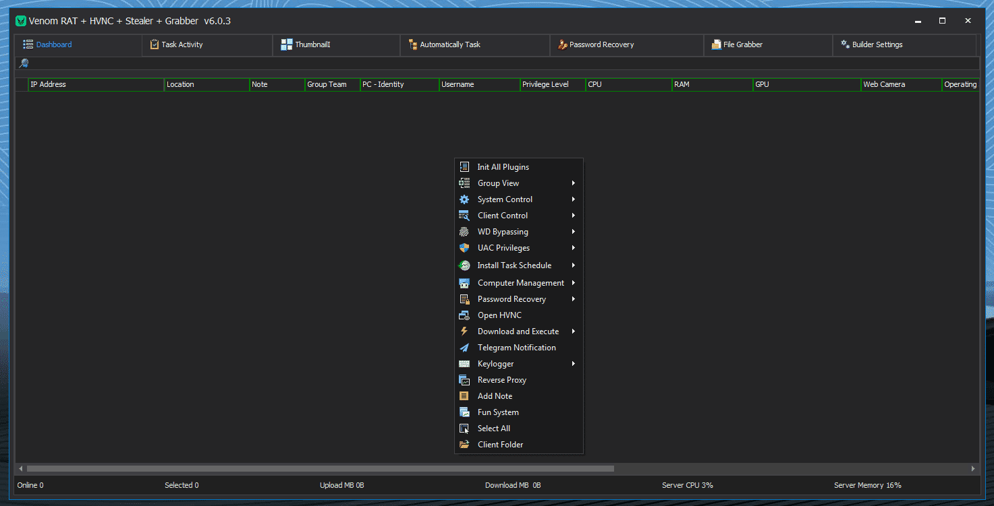This screenshot has width=994, height=506.
Task: Expand the Group View submenu arrow
Action: coord(574,183)
